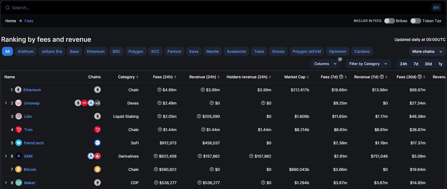Click the help icon next to Revenue (7d)
The image size is (447, 189).
382,77
